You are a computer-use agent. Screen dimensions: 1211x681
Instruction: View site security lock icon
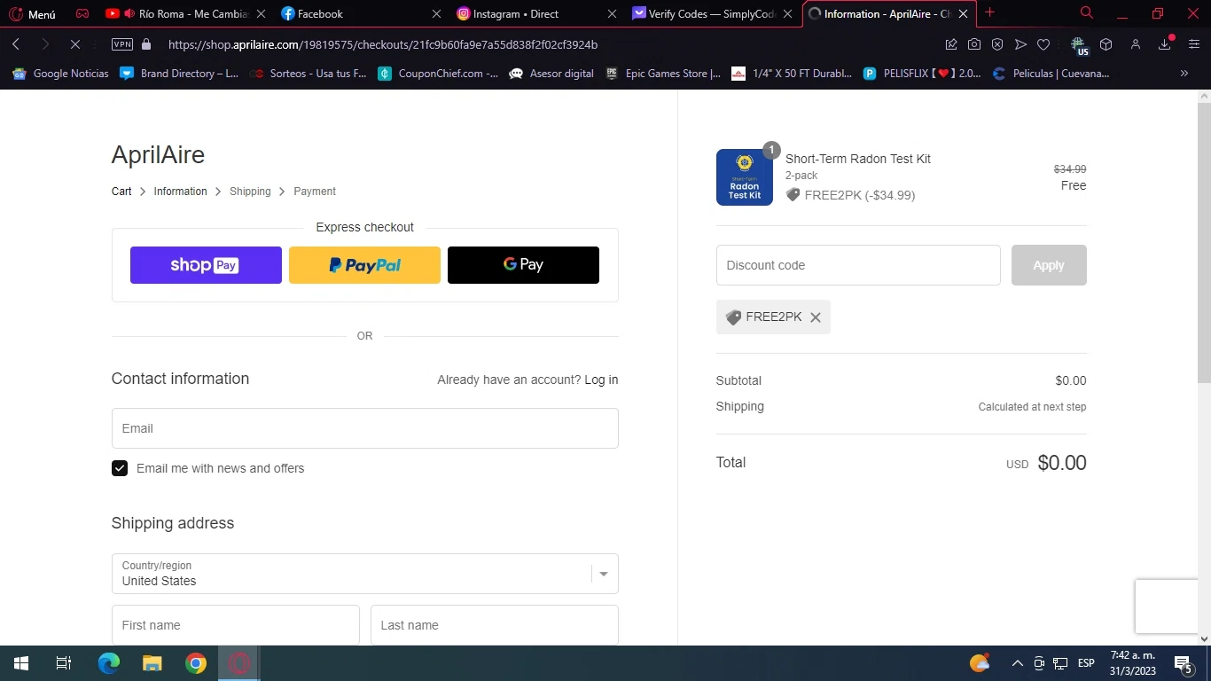[146, 44]
